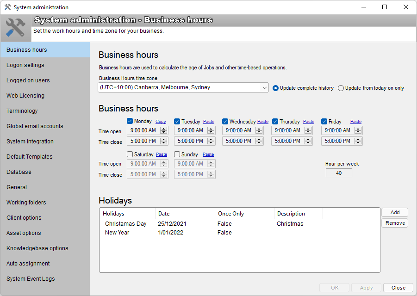Click the Sunday Paste link
The width and height of the screenshot is (417, 296).
click(208, 154)
